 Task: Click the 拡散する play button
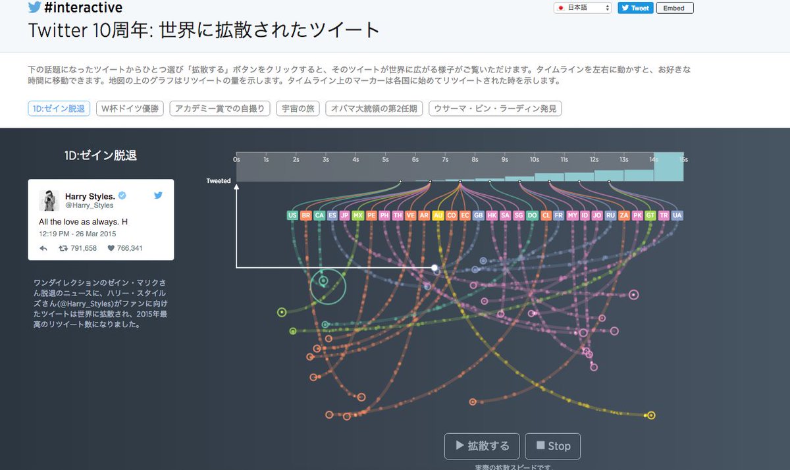pyautogui.click(x=482, y=446)
